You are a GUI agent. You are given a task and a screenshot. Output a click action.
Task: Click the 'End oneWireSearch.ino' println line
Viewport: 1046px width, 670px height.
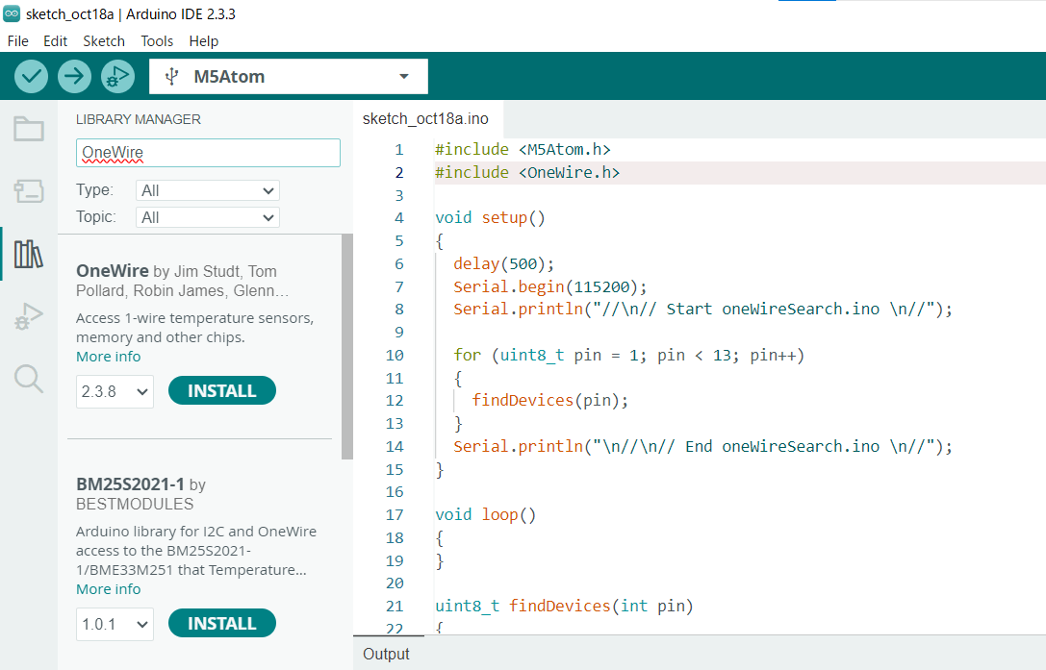coord(703,447)
